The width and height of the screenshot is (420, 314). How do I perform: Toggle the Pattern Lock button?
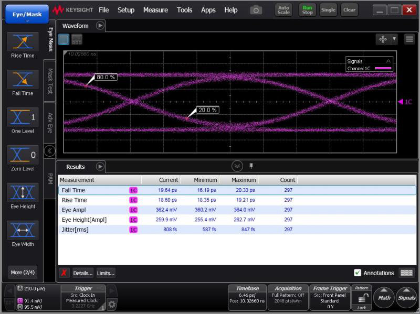coord(361,298)
